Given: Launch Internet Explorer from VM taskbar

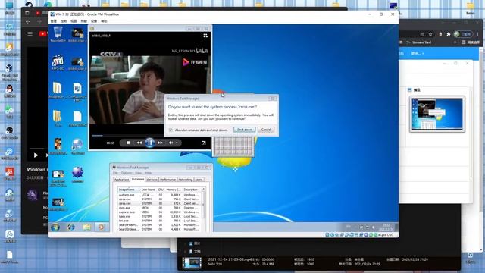Looking at the screenshot, I should click(x=71, y=227).
